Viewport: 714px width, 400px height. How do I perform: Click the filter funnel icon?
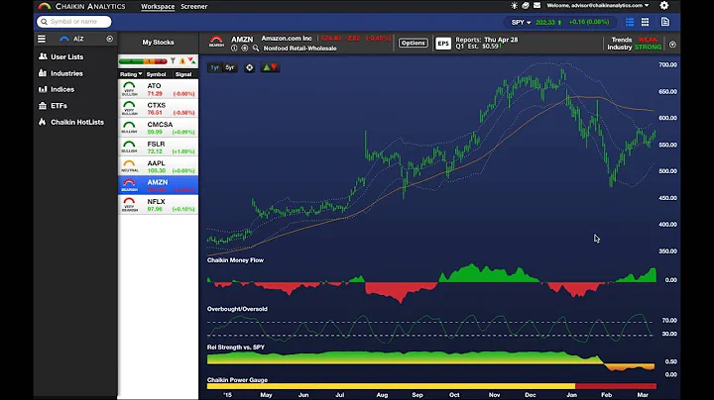173,61
